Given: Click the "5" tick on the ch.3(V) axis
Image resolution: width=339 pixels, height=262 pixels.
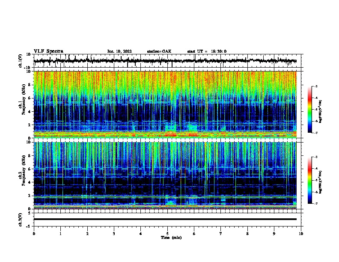Looking at the screenshot, I should pos(30,213).
